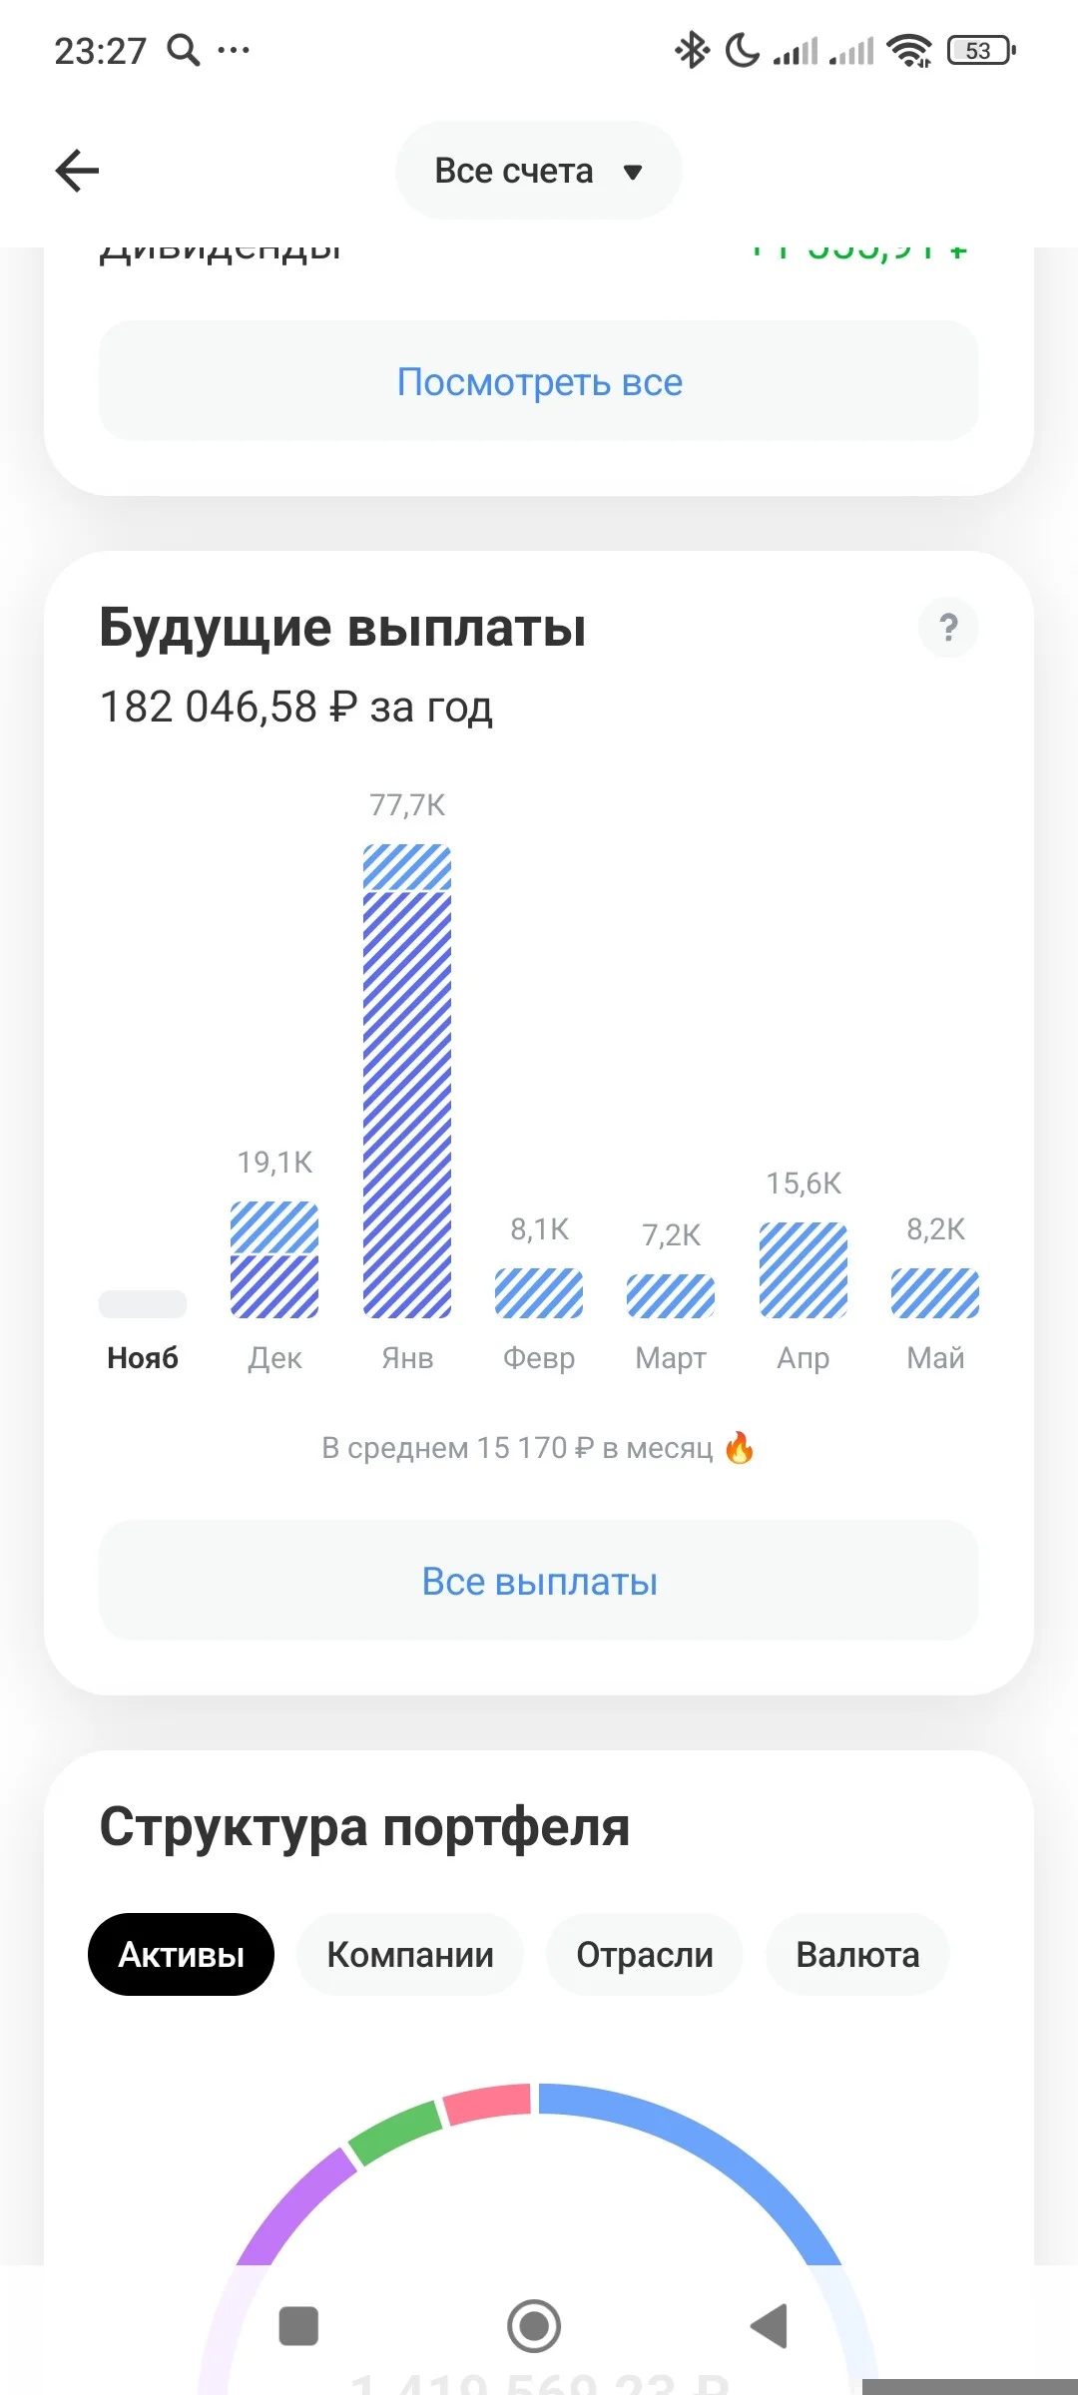This screenshot has height=2395, width=1078.
Task: Tap the search icon in status bar
Action: (183, 49)
